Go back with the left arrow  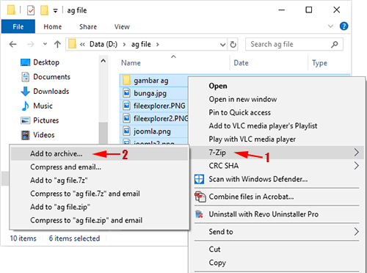(x=12, y=44)
